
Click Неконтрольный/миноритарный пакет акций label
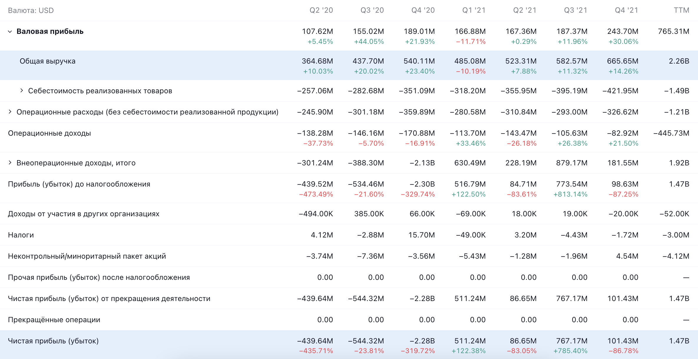tap(87, 256)
